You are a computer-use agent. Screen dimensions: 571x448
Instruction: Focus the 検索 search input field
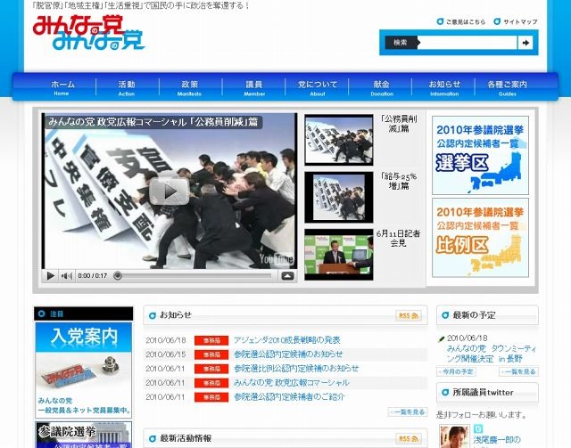[468, 43]
